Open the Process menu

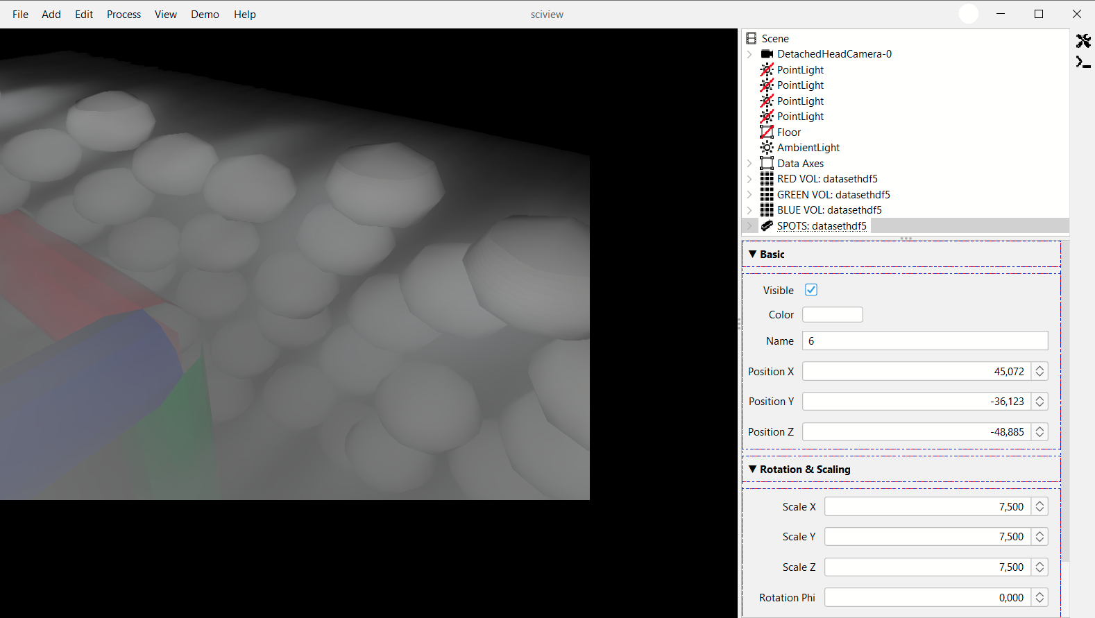coord(124,14)
